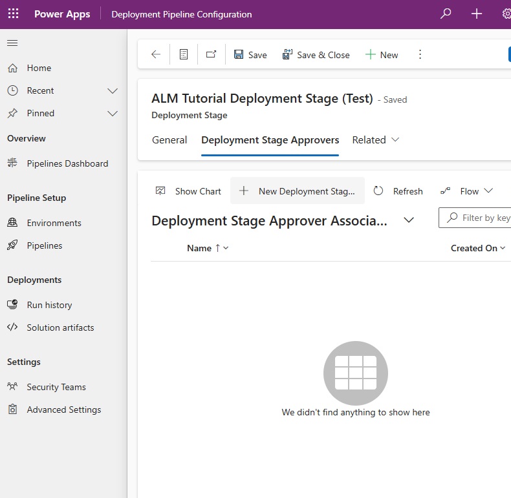The height and width of the screenshot is (498, 511).
Task: Go back with the arrow icon
Action: pos(156,54)
